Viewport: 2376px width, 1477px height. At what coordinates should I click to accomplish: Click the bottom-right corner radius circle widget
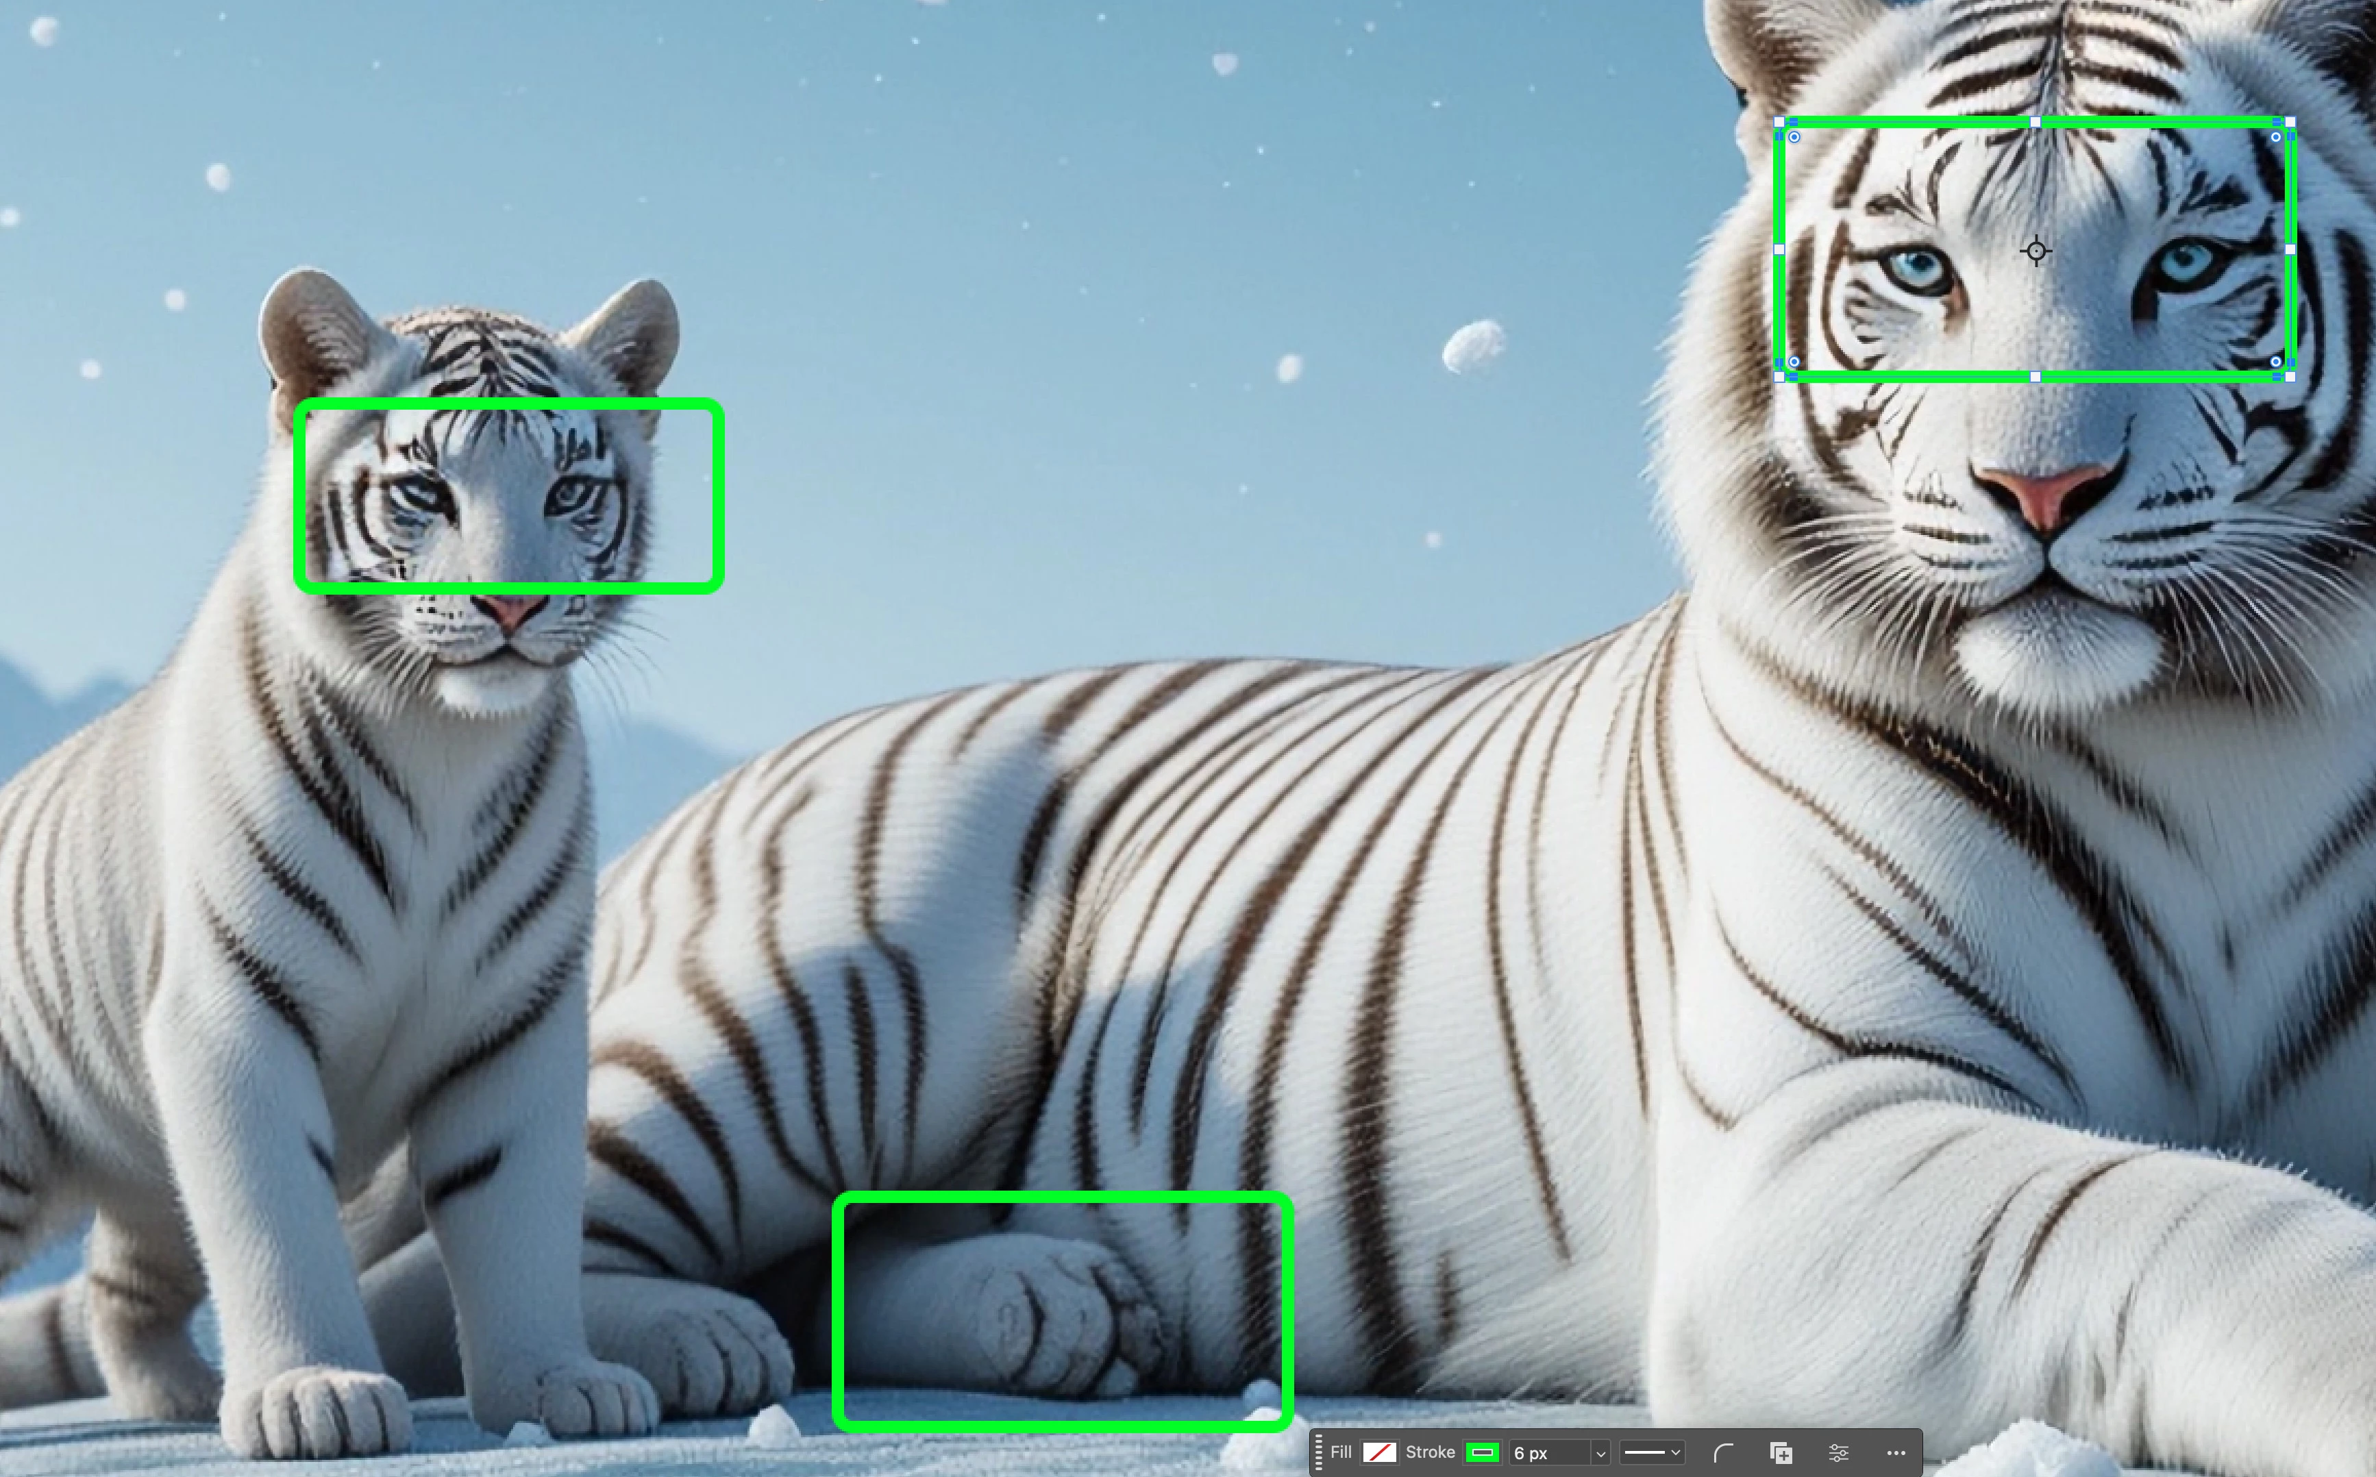[2275, 362]
